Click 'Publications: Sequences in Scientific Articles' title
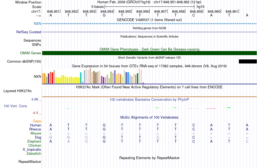The height and width of the screenshot is (168, 257). click(x=149, y=36)
